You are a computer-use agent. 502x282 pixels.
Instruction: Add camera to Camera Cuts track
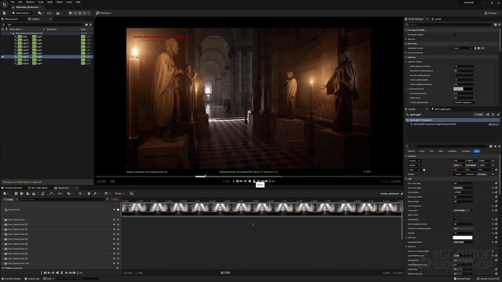(x=114, y=210)
